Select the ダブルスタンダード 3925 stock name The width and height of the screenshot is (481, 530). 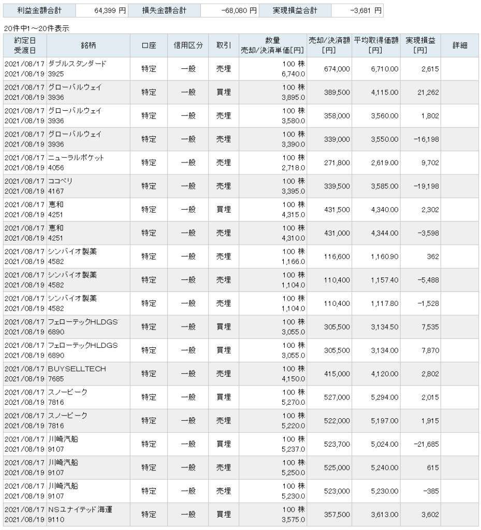point(77,69)
